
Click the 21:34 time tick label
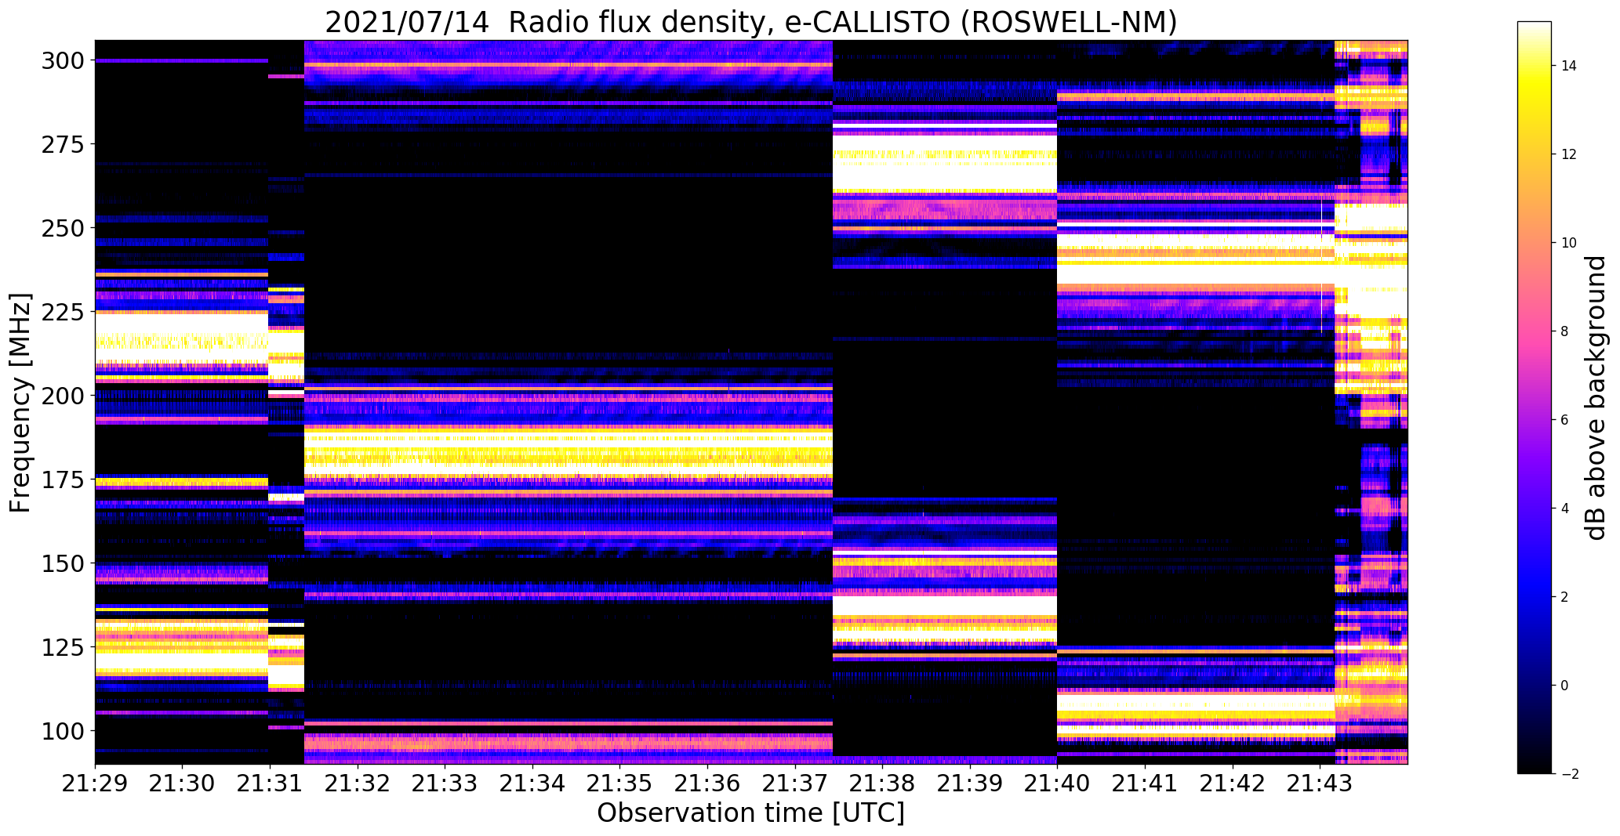click(x=532, y=784)
